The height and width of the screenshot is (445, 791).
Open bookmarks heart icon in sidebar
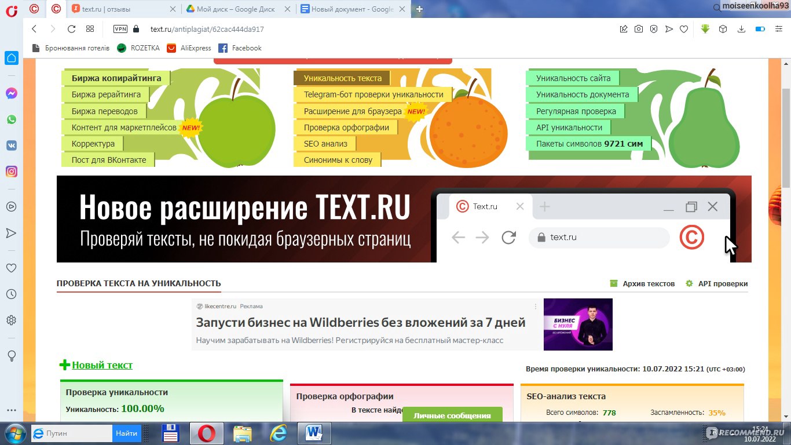tap(11, 268)
